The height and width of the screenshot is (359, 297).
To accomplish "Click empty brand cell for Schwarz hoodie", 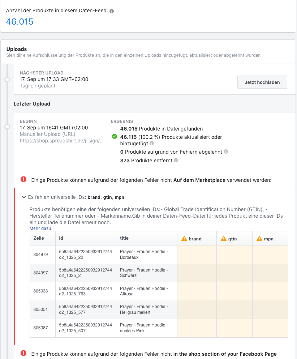I will click(x=197, y=273).
